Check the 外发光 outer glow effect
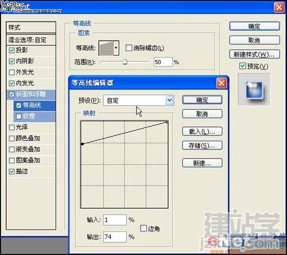 pos(11,72)
